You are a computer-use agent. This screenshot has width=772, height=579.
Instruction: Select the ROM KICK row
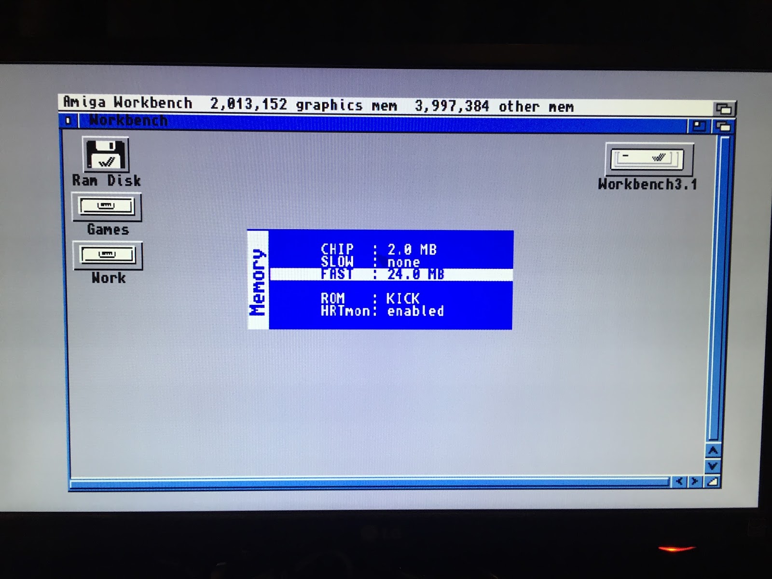coord(370,298)
